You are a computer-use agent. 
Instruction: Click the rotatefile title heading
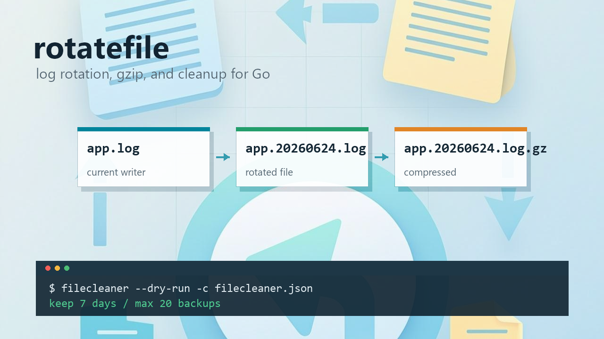[x=101, y=48]
